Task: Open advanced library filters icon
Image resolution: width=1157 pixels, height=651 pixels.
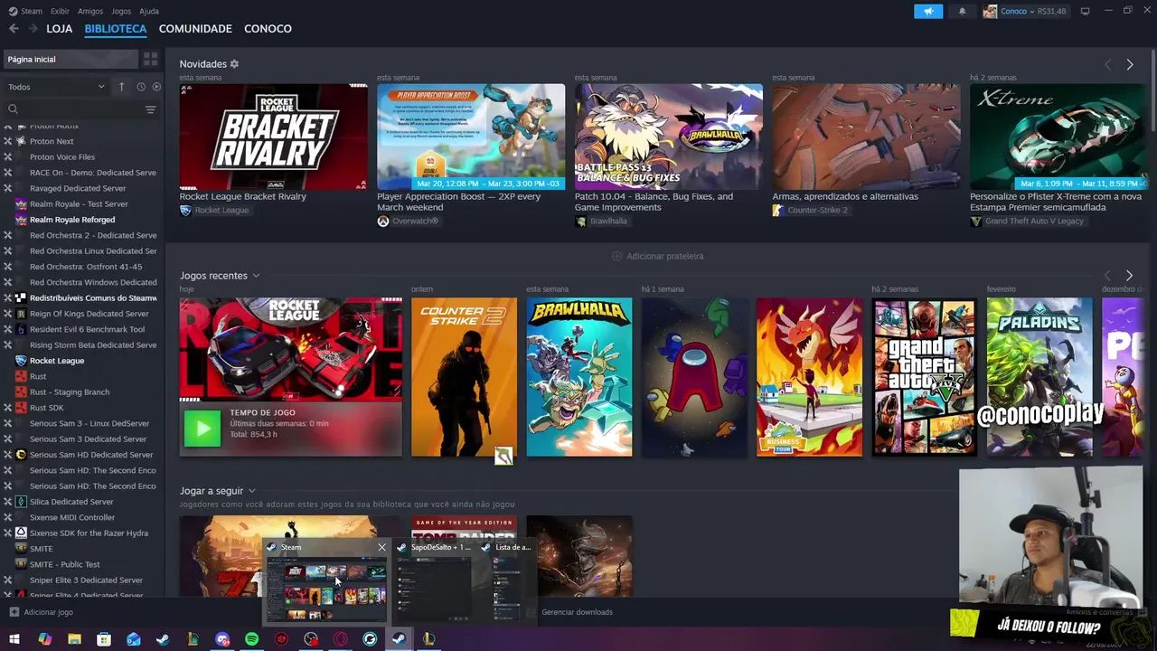Action: click(150, 109)
